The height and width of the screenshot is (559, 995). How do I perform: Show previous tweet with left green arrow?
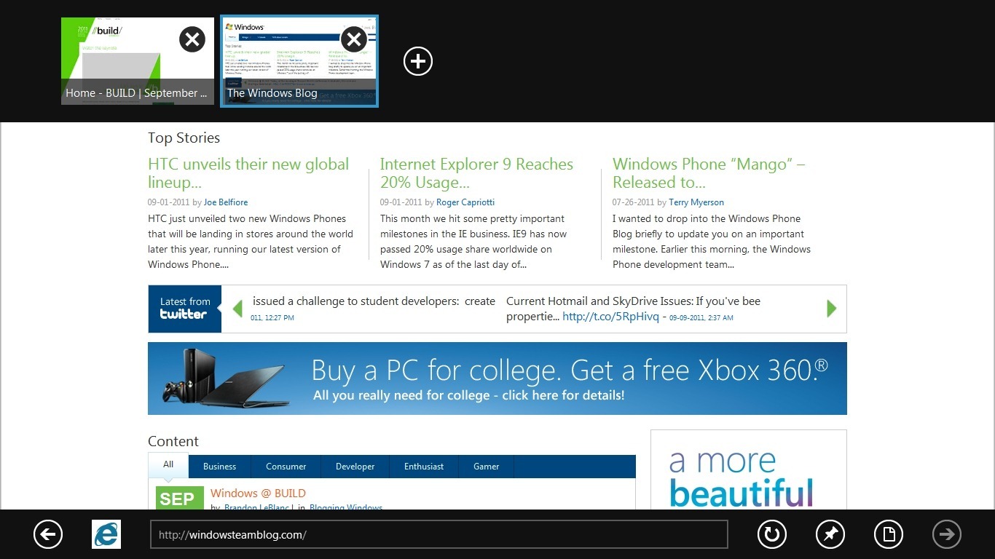(x=237, y=309)
